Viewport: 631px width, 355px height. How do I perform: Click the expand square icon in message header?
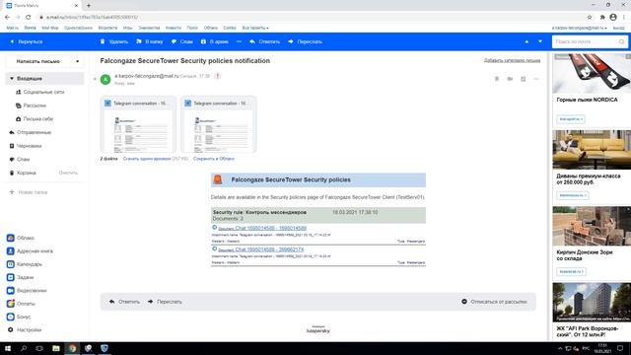(524, 79)
